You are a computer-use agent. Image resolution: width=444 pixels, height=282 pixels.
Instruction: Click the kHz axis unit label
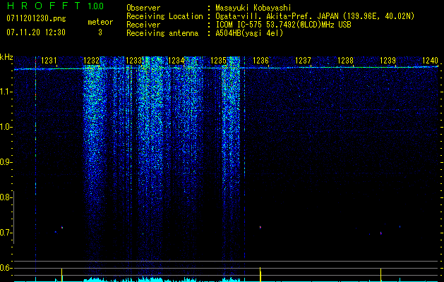pyautogui.click(x=6, y=57)
